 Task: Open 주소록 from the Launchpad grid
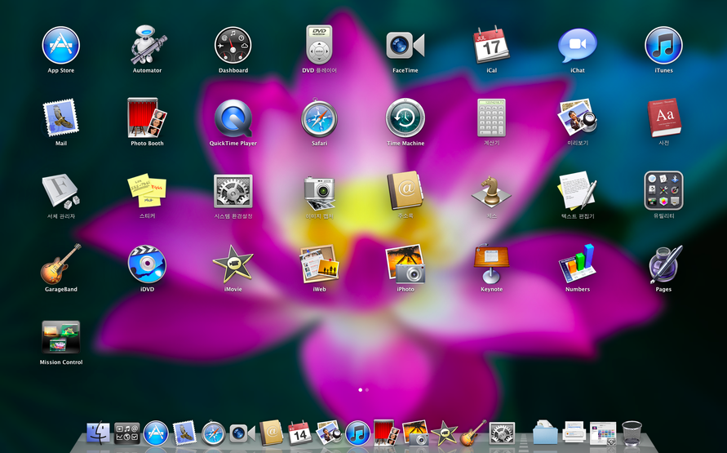pos(406,190)
